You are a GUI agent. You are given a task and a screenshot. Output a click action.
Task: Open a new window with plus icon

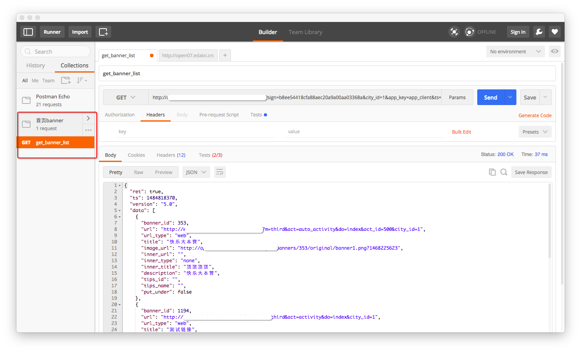[103, 32]
